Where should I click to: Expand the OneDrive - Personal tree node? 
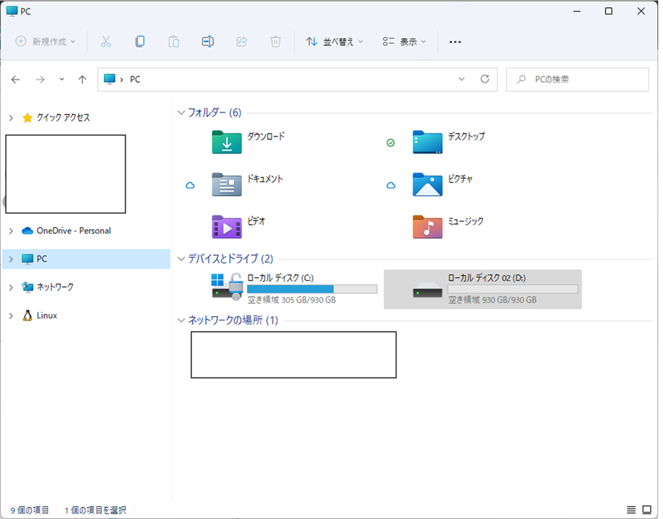tap(11, 231)
